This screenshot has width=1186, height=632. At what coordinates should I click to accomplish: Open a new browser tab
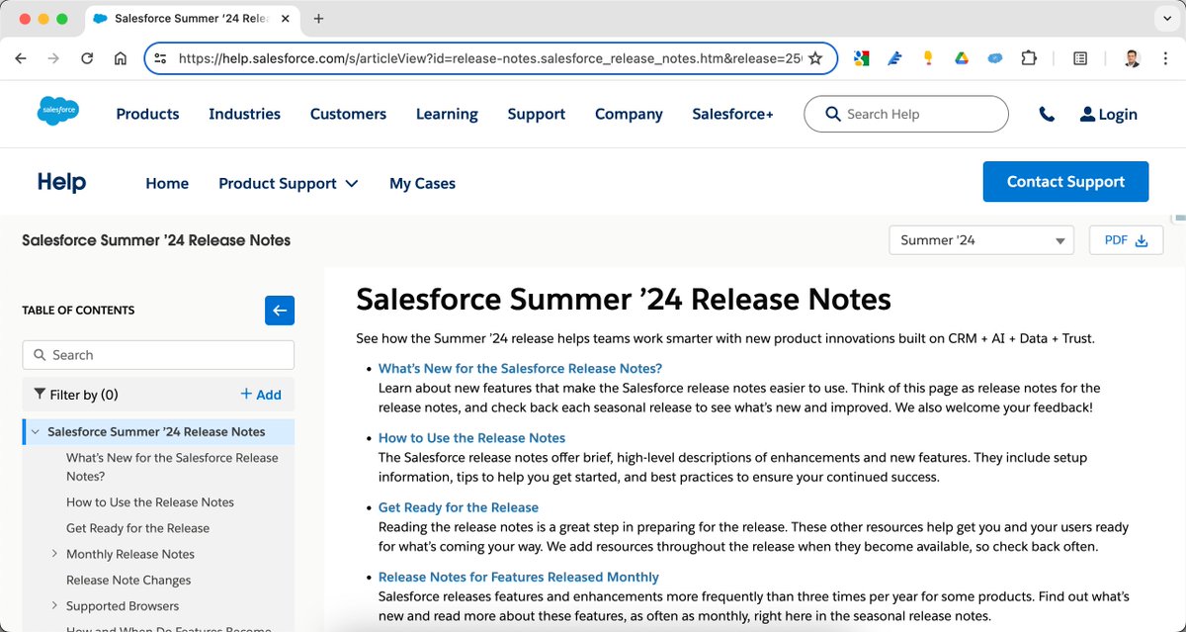[318, 19]
